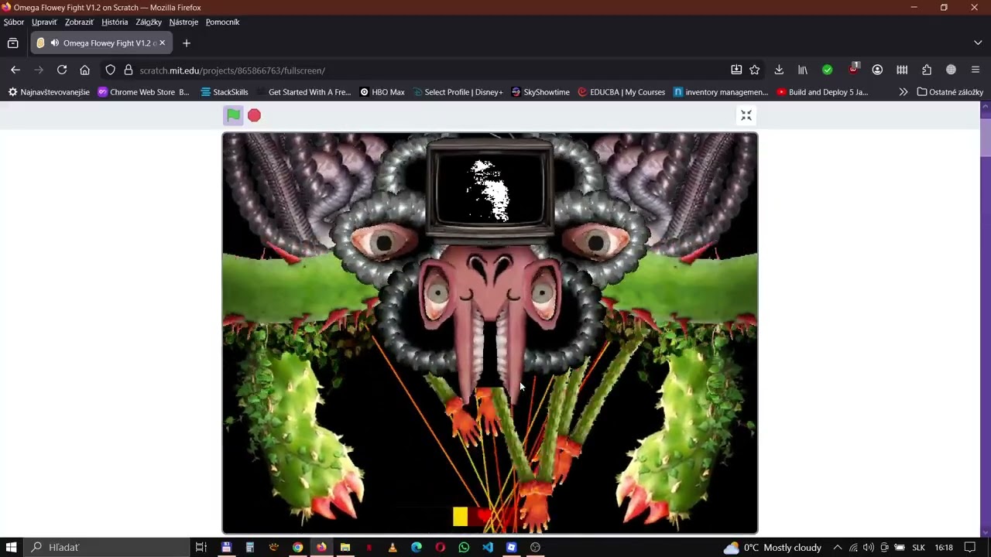
Task: Click the Scratch game stage
Action: [490, 333]
